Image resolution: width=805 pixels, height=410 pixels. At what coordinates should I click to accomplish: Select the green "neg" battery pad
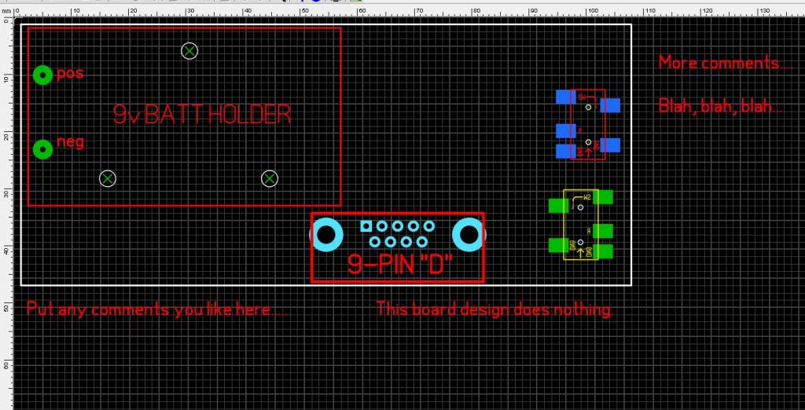pyautogui.click(x=42, y=148)
